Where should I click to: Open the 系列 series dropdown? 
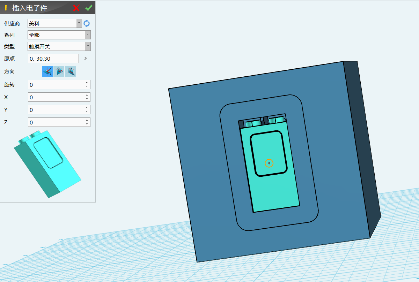[88, 35]
